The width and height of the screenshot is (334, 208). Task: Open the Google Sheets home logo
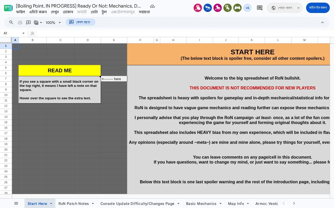(x=8, y=8)
